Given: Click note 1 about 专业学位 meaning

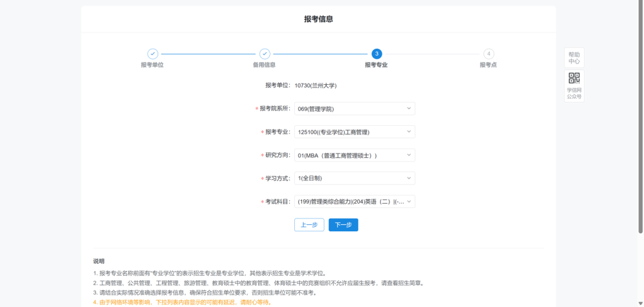Looking at the screenshot, I should click(209, 273).
